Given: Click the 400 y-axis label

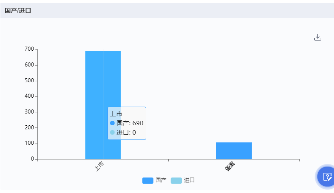Looking at the screenshot, I should click(29, 96).
